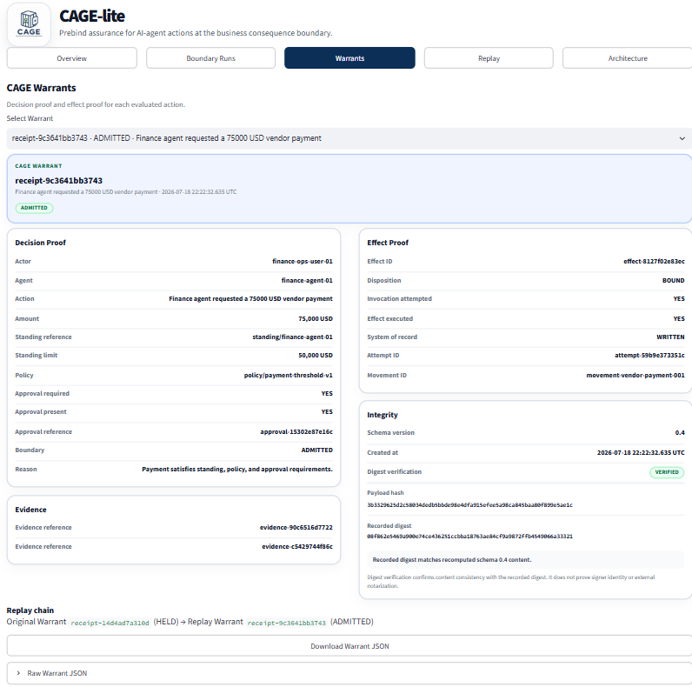Click schema version value 0.4
This screenshot has width=692, height=687.
(680, 433)
